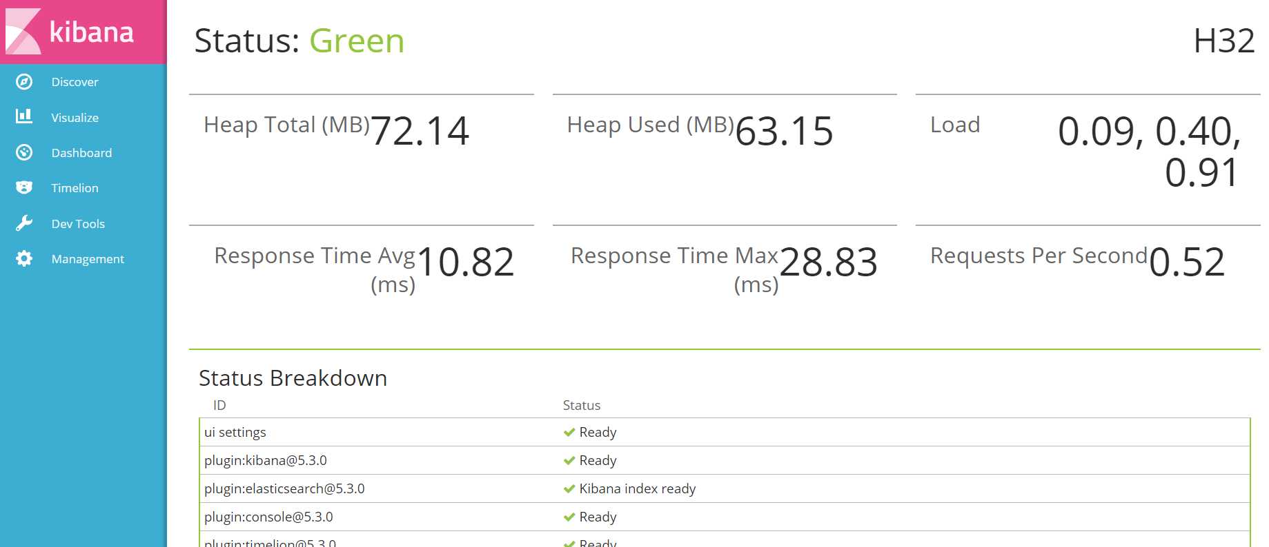
Task: Select the Heap Total (MB) label
Action: [x=287, y=125]
